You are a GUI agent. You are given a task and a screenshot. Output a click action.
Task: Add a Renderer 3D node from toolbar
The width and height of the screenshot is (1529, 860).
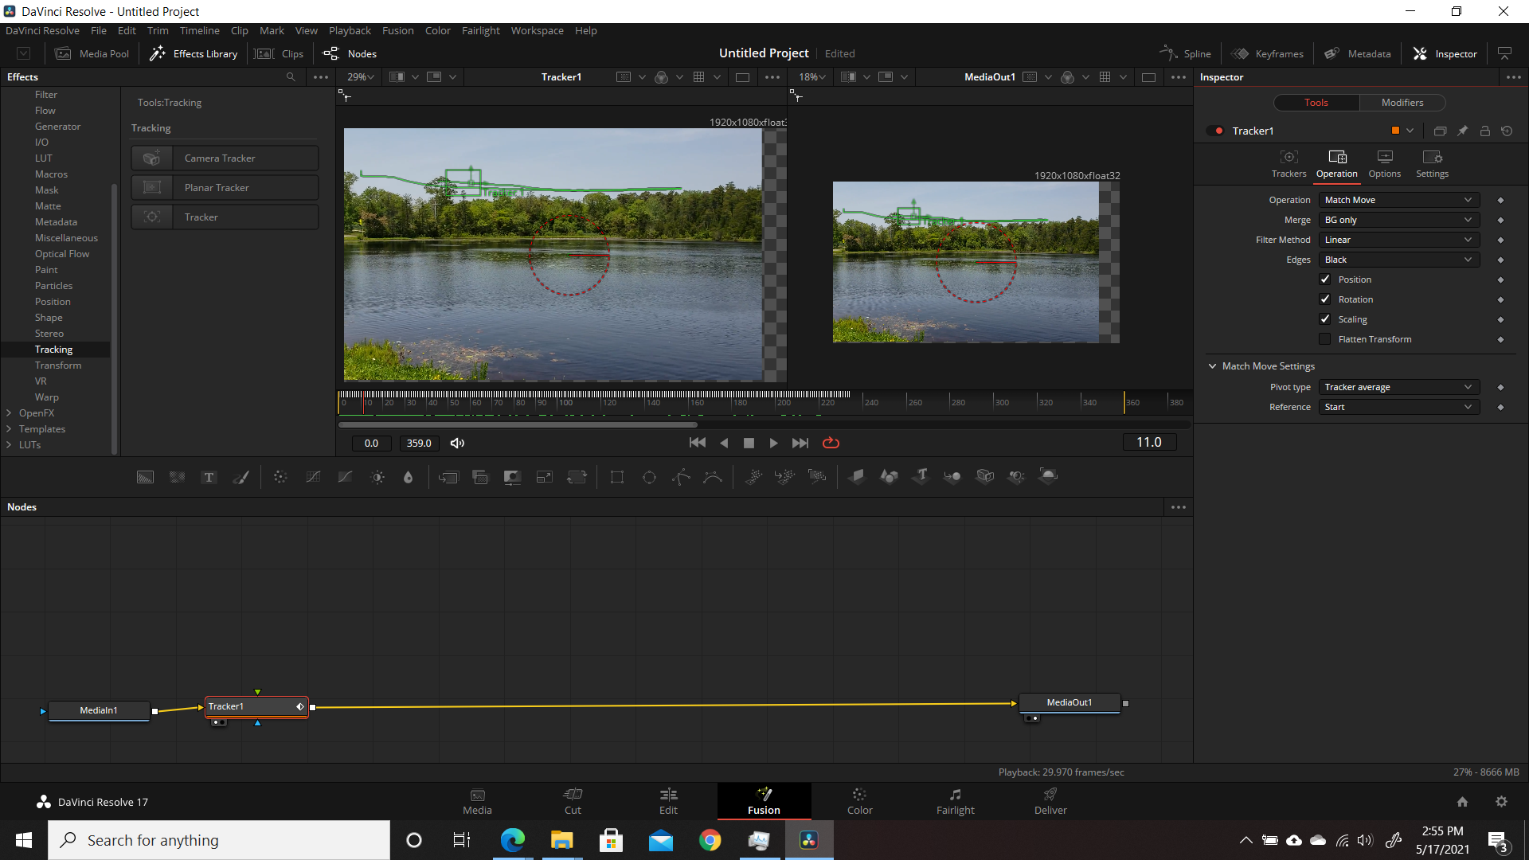click(x=1049, y=477)
